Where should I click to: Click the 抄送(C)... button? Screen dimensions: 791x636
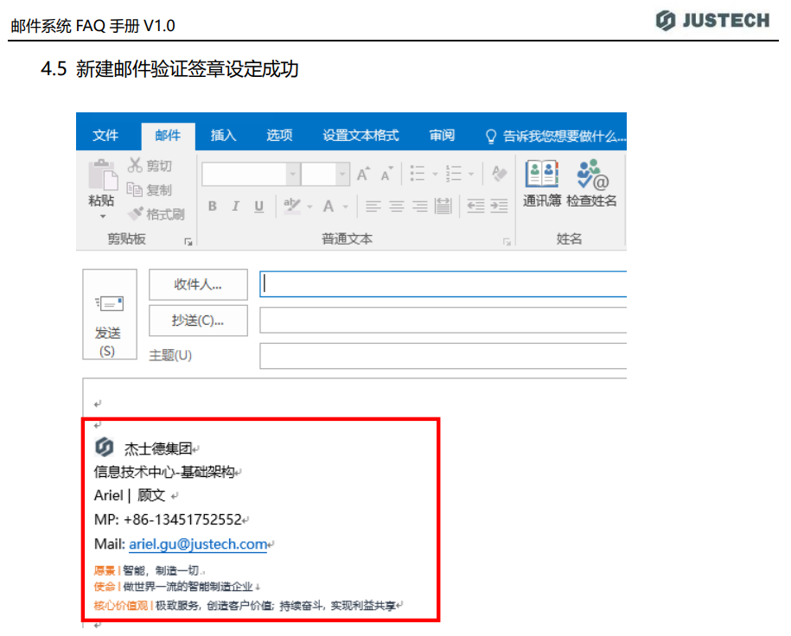click(x=198, y=321)
